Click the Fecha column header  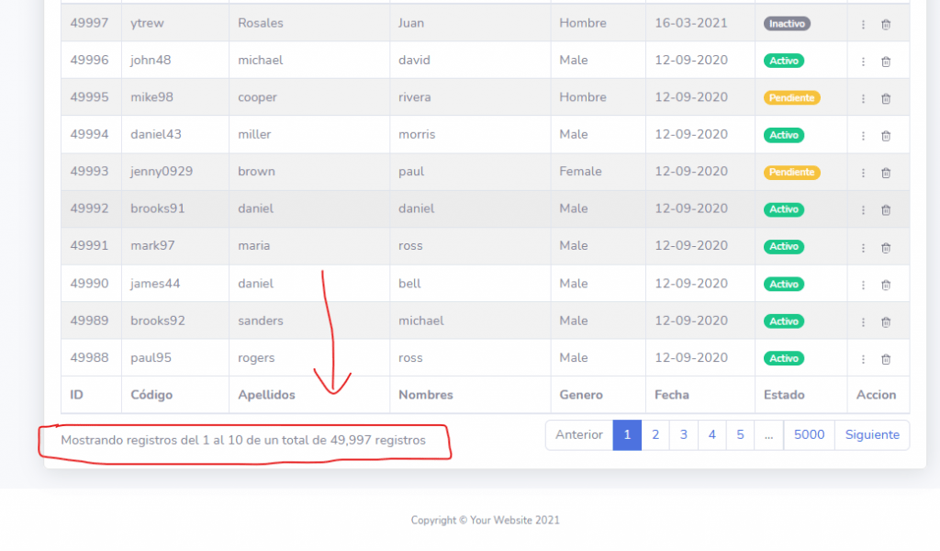point(672,395)
